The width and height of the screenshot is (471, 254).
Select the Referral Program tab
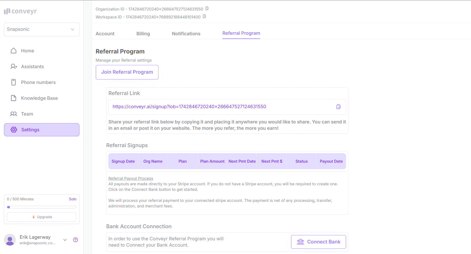241,33
